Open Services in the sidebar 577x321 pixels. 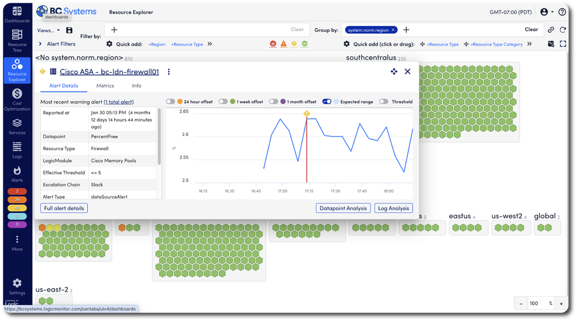point(17,127)
